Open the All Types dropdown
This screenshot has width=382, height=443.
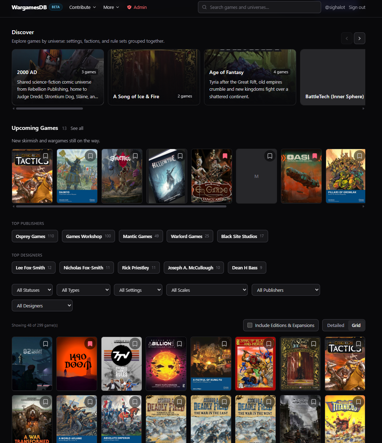point(83,290)
